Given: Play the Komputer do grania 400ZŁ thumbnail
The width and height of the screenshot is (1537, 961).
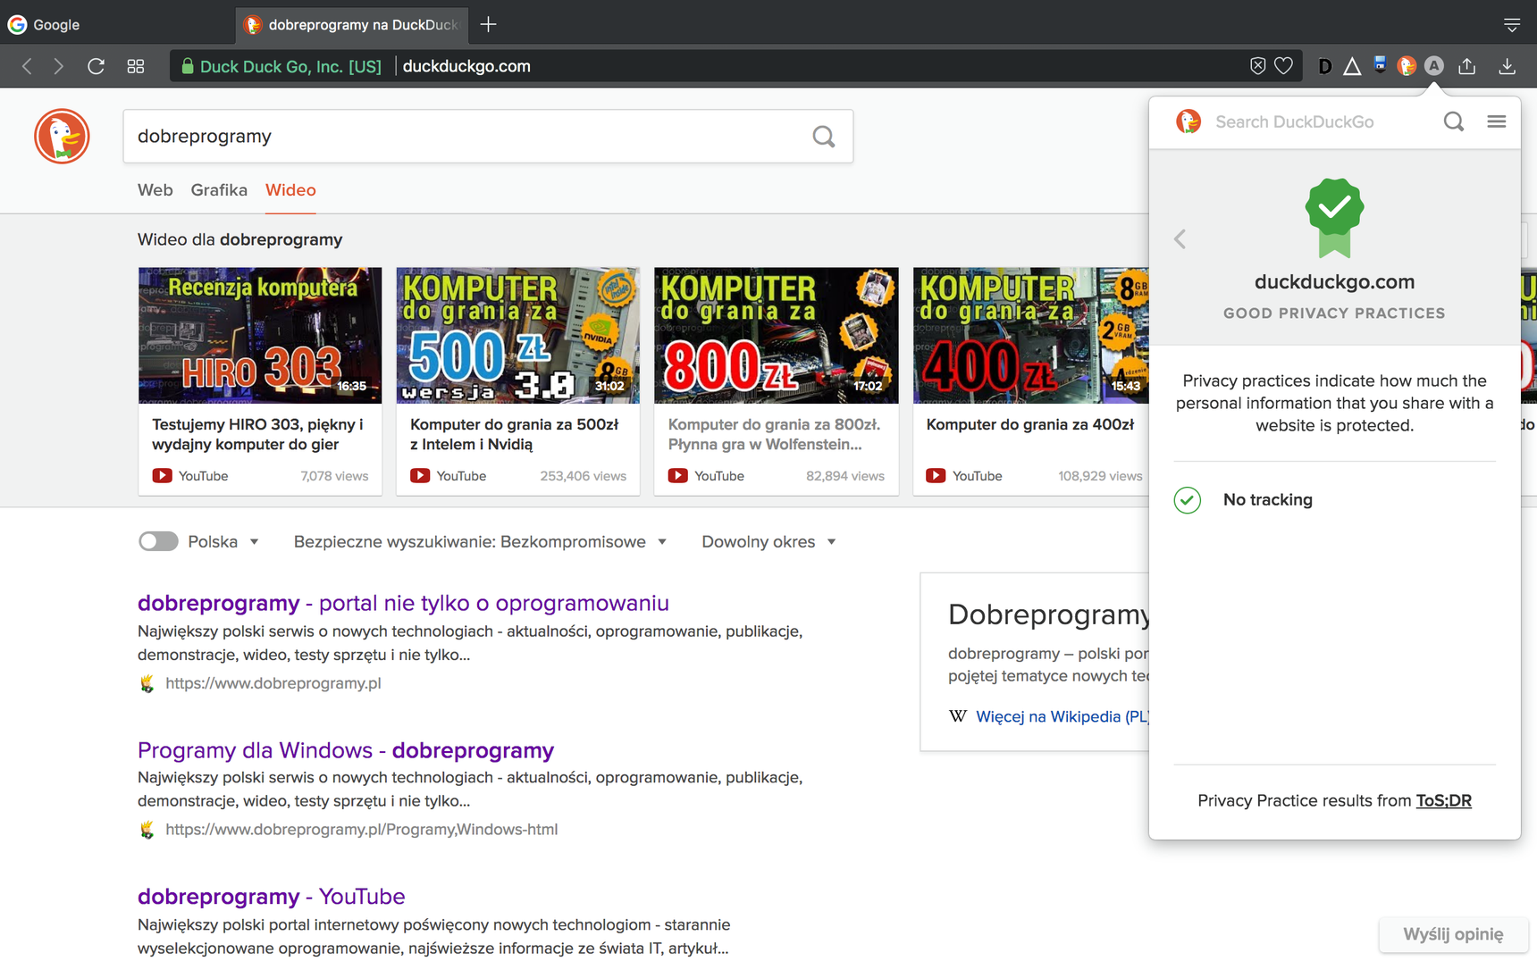Looking at the screenshot, I should coord(1031,335).
